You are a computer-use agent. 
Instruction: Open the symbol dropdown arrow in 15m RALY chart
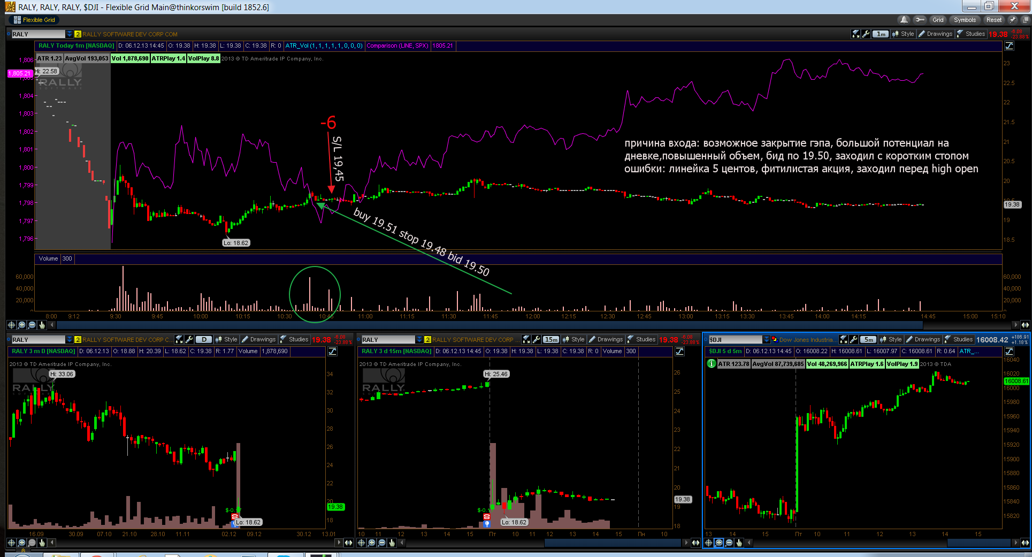pos(419,339)
